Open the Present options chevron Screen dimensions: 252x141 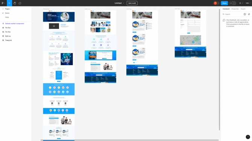click(x=243, y=3)
